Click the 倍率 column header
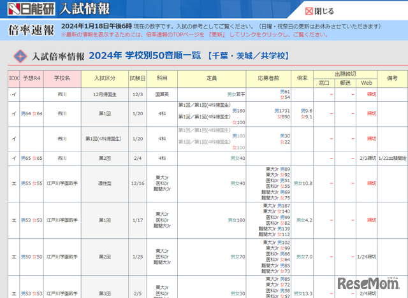 point(303,78)
